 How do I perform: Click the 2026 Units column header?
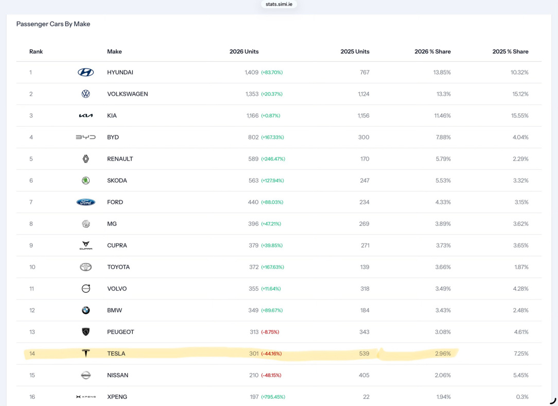(x=244, y=51)
